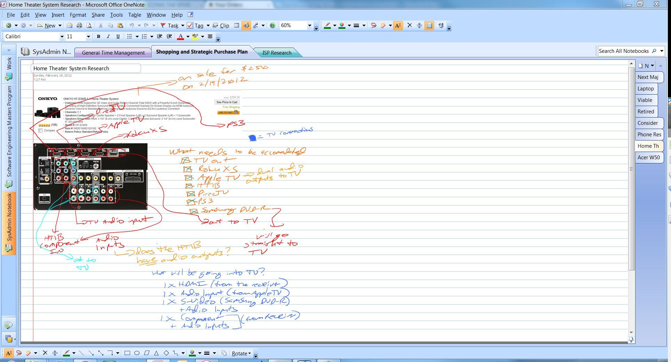The image size is (671, 362).
Task: Click the Print icon in the toolbar
Action: coord(79,25)
